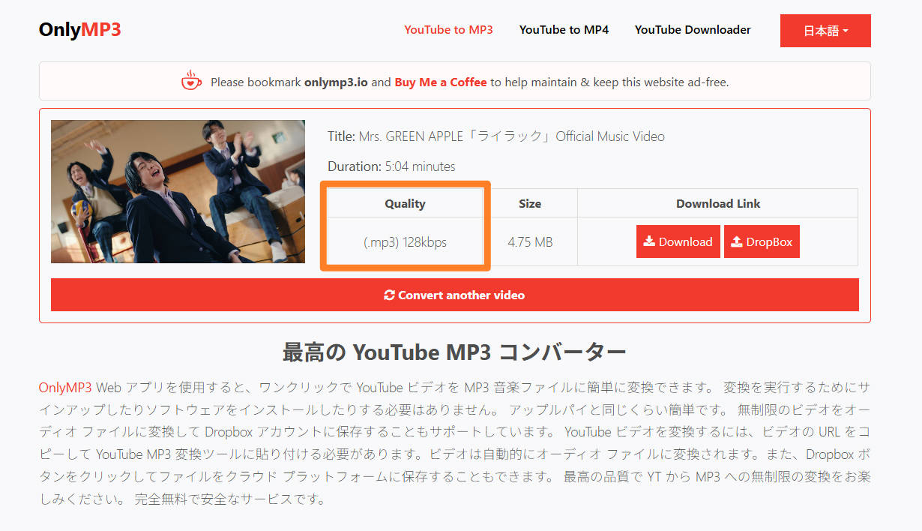Select the highlighted (.mp3) 128kbps quality option
Image resolution: width=922 pixels, height=531 pixels.
pos(405,242)
